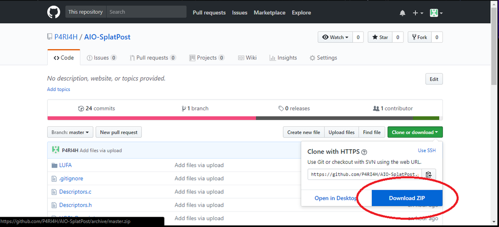Open the Branch: master selector
Screen dimensions: 499x227
click(70, 132)
